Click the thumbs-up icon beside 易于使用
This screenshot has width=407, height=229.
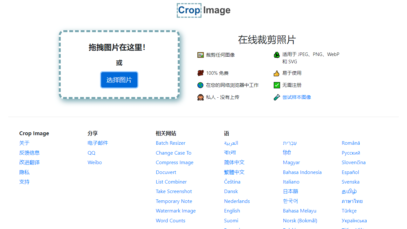(x=277, y=73)
